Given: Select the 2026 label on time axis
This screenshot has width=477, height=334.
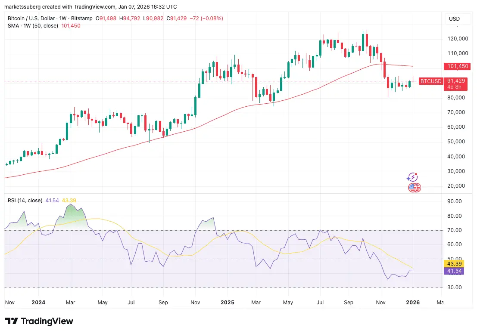Looking at the screenshot, I should pyautogui.click(x=412, y=303).
